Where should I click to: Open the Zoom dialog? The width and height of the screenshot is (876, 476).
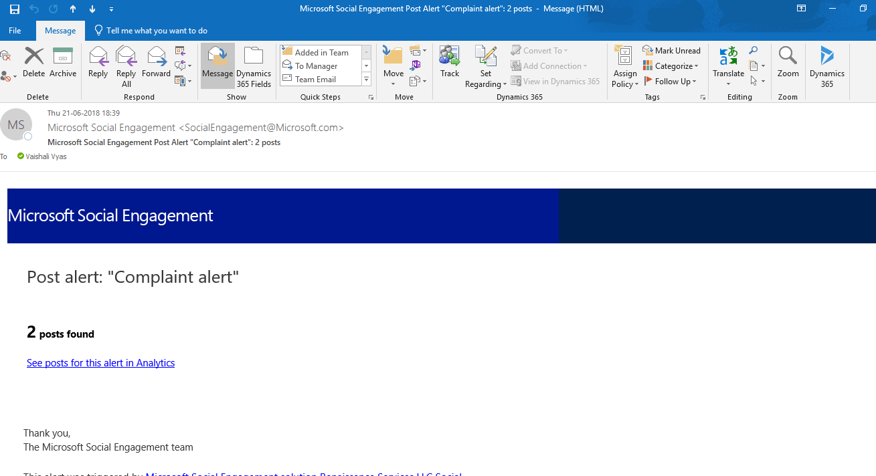pyautogui.click(x=788, y=64)
